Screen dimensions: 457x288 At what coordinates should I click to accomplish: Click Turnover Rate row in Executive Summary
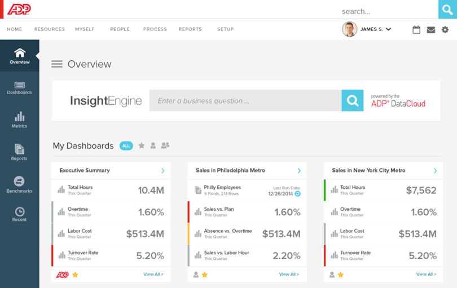pos(111,256)
